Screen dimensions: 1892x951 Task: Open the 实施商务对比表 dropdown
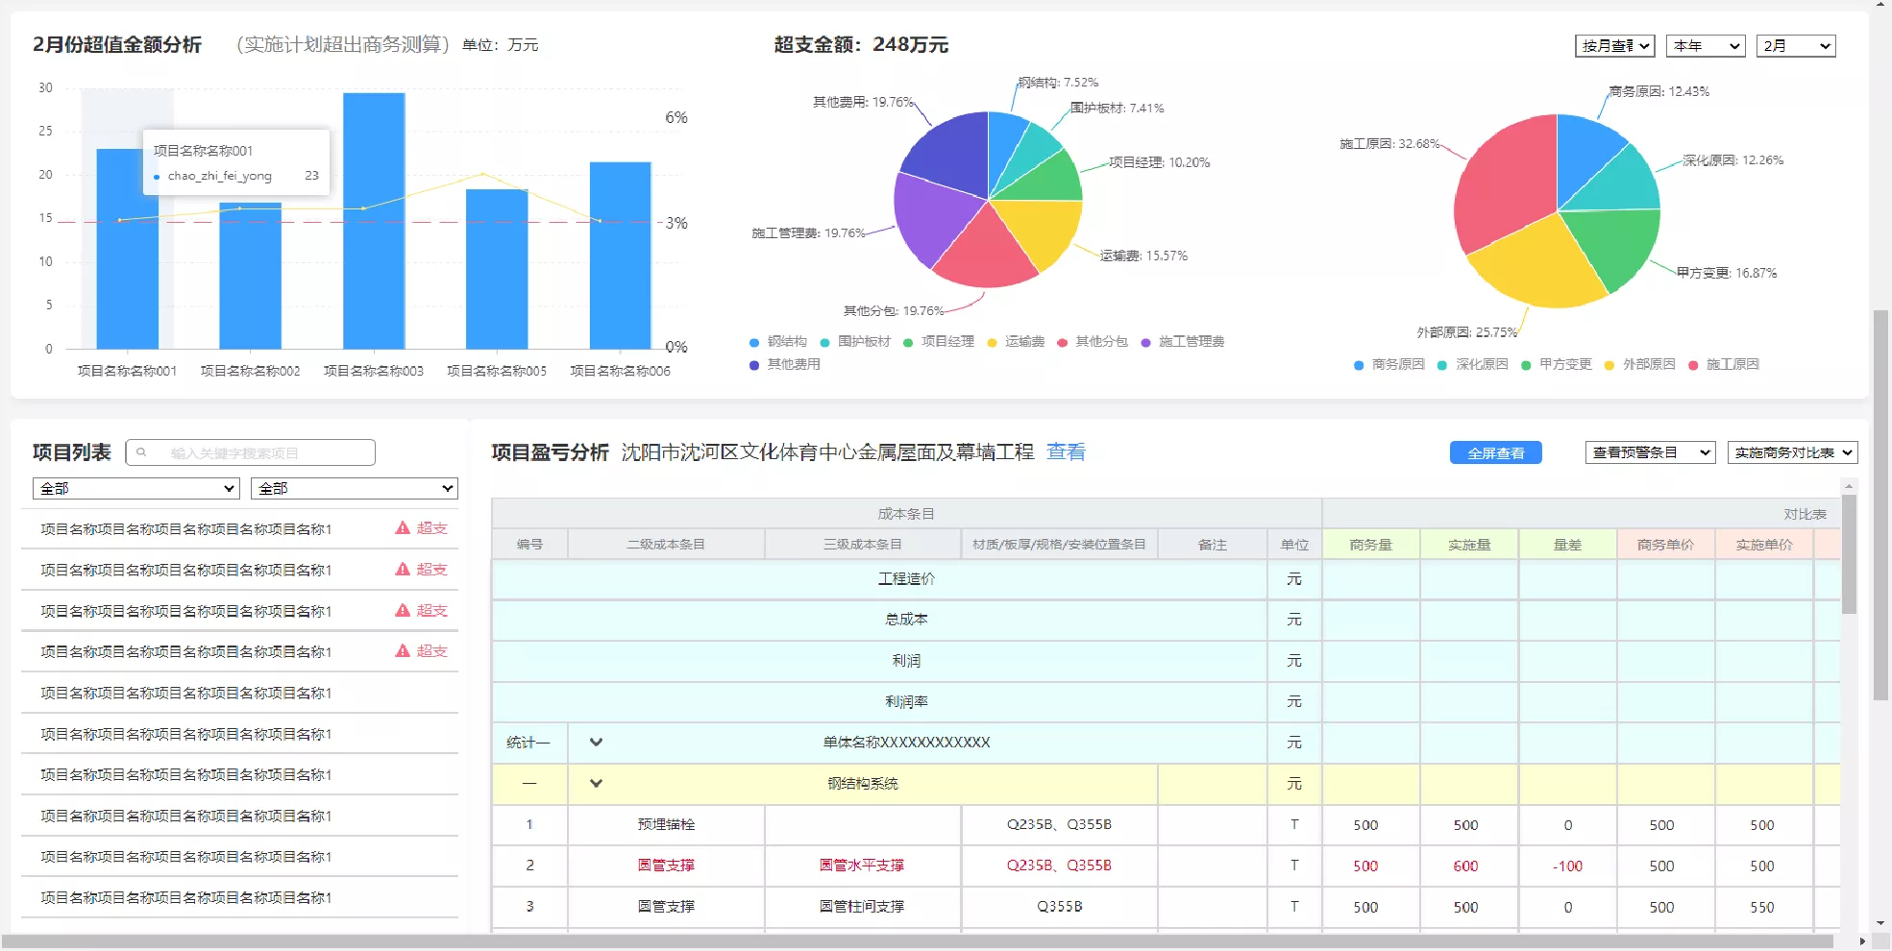pyautogui.click(x=1792, y=452)
